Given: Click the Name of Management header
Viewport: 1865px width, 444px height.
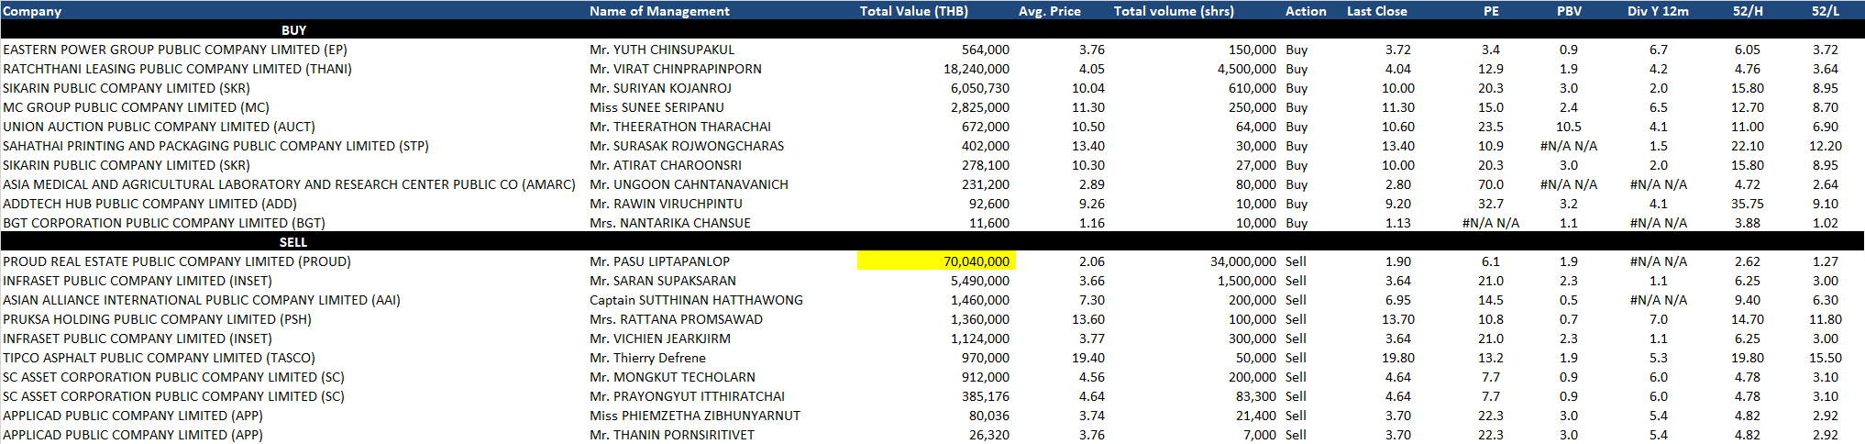Looking at the screenshot, I should (x=659, y=11).
